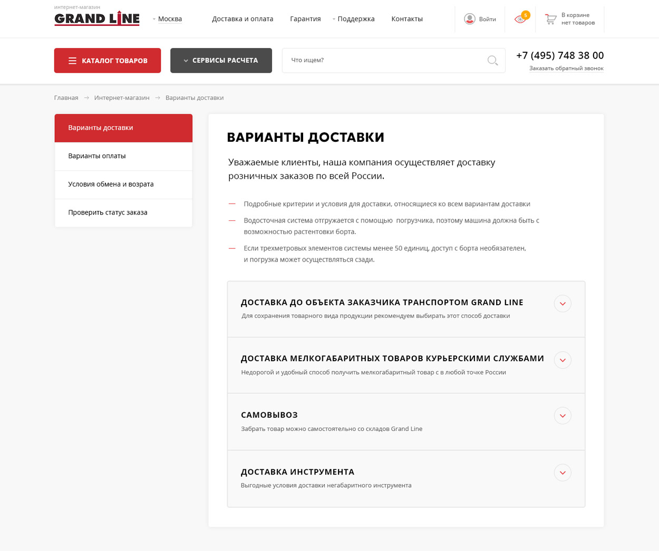Open Доставка и оплата menu item
This screenshot has width=659, height=551.
[243, 19]
